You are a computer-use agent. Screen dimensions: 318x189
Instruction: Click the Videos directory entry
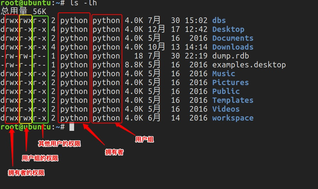click(226, 109)
